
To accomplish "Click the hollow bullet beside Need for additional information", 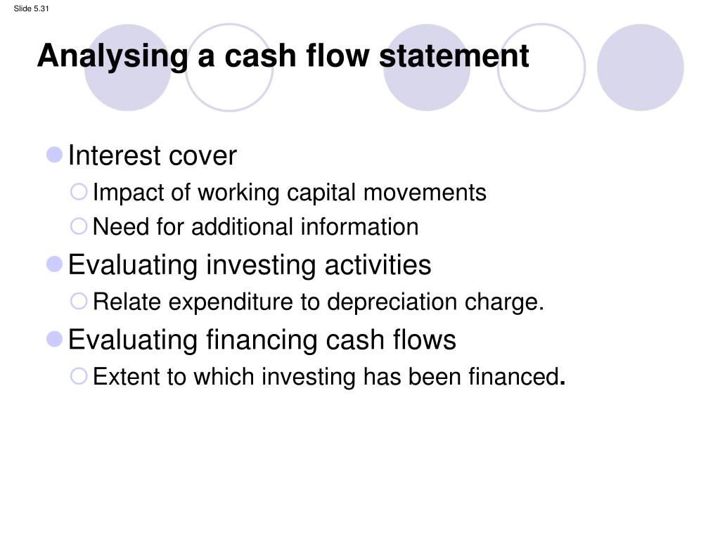I will tap(79, 226).
